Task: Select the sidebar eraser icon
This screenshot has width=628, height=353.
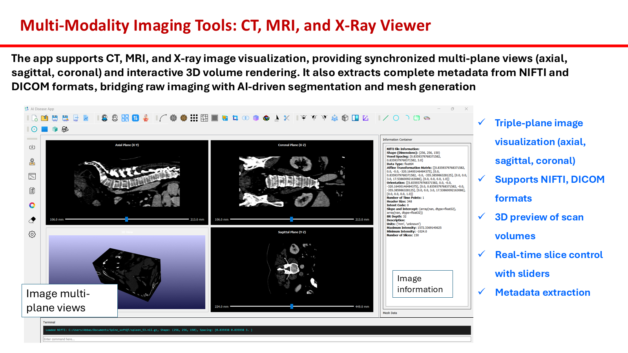Action: click(x=32, y=220)
